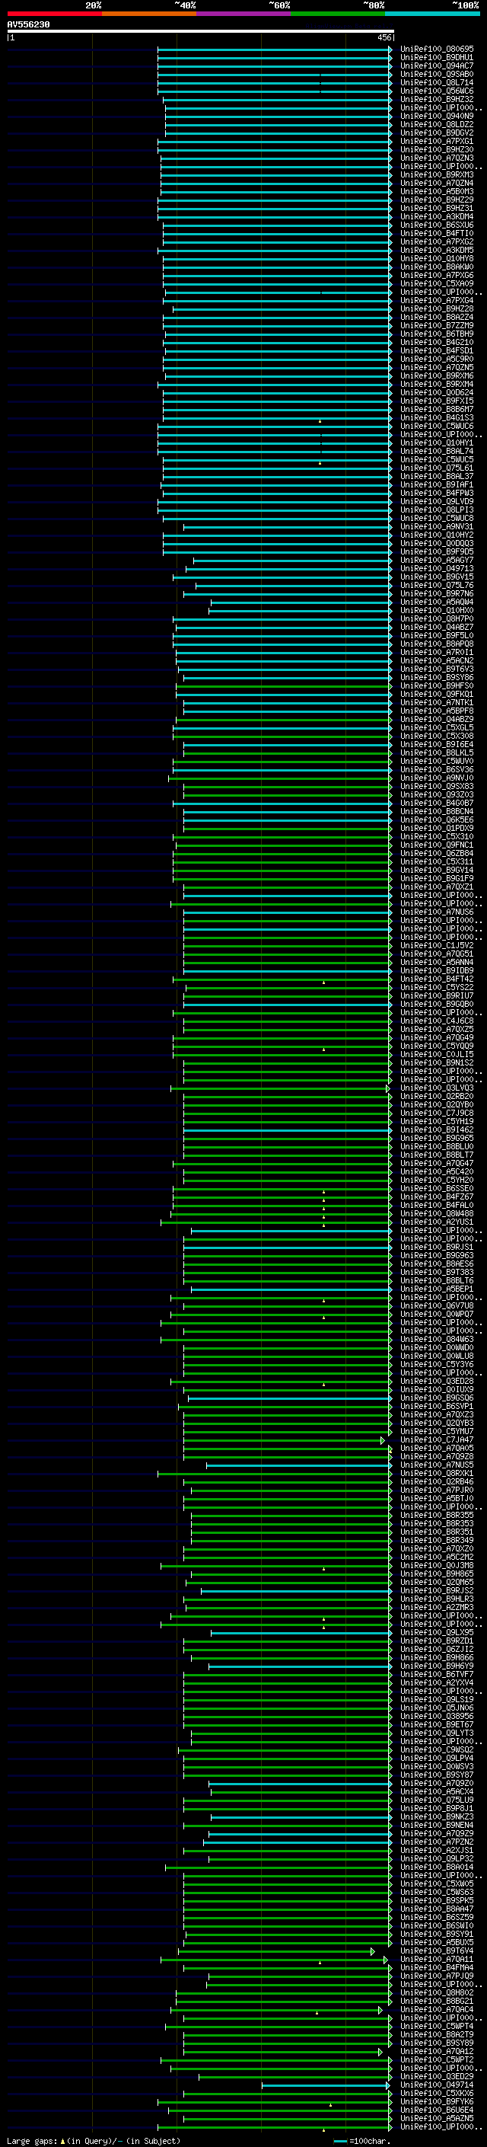Screen dimensions: 487x2147
Task: Click hit label UniRef100_Q8L714
Action: (x=437, y=82)
